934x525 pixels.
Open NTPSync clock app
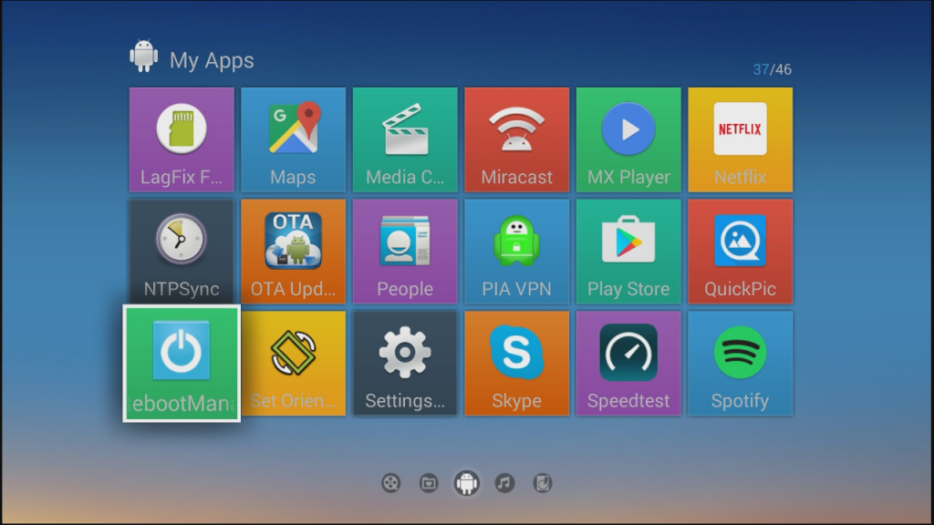click(182, 252)
